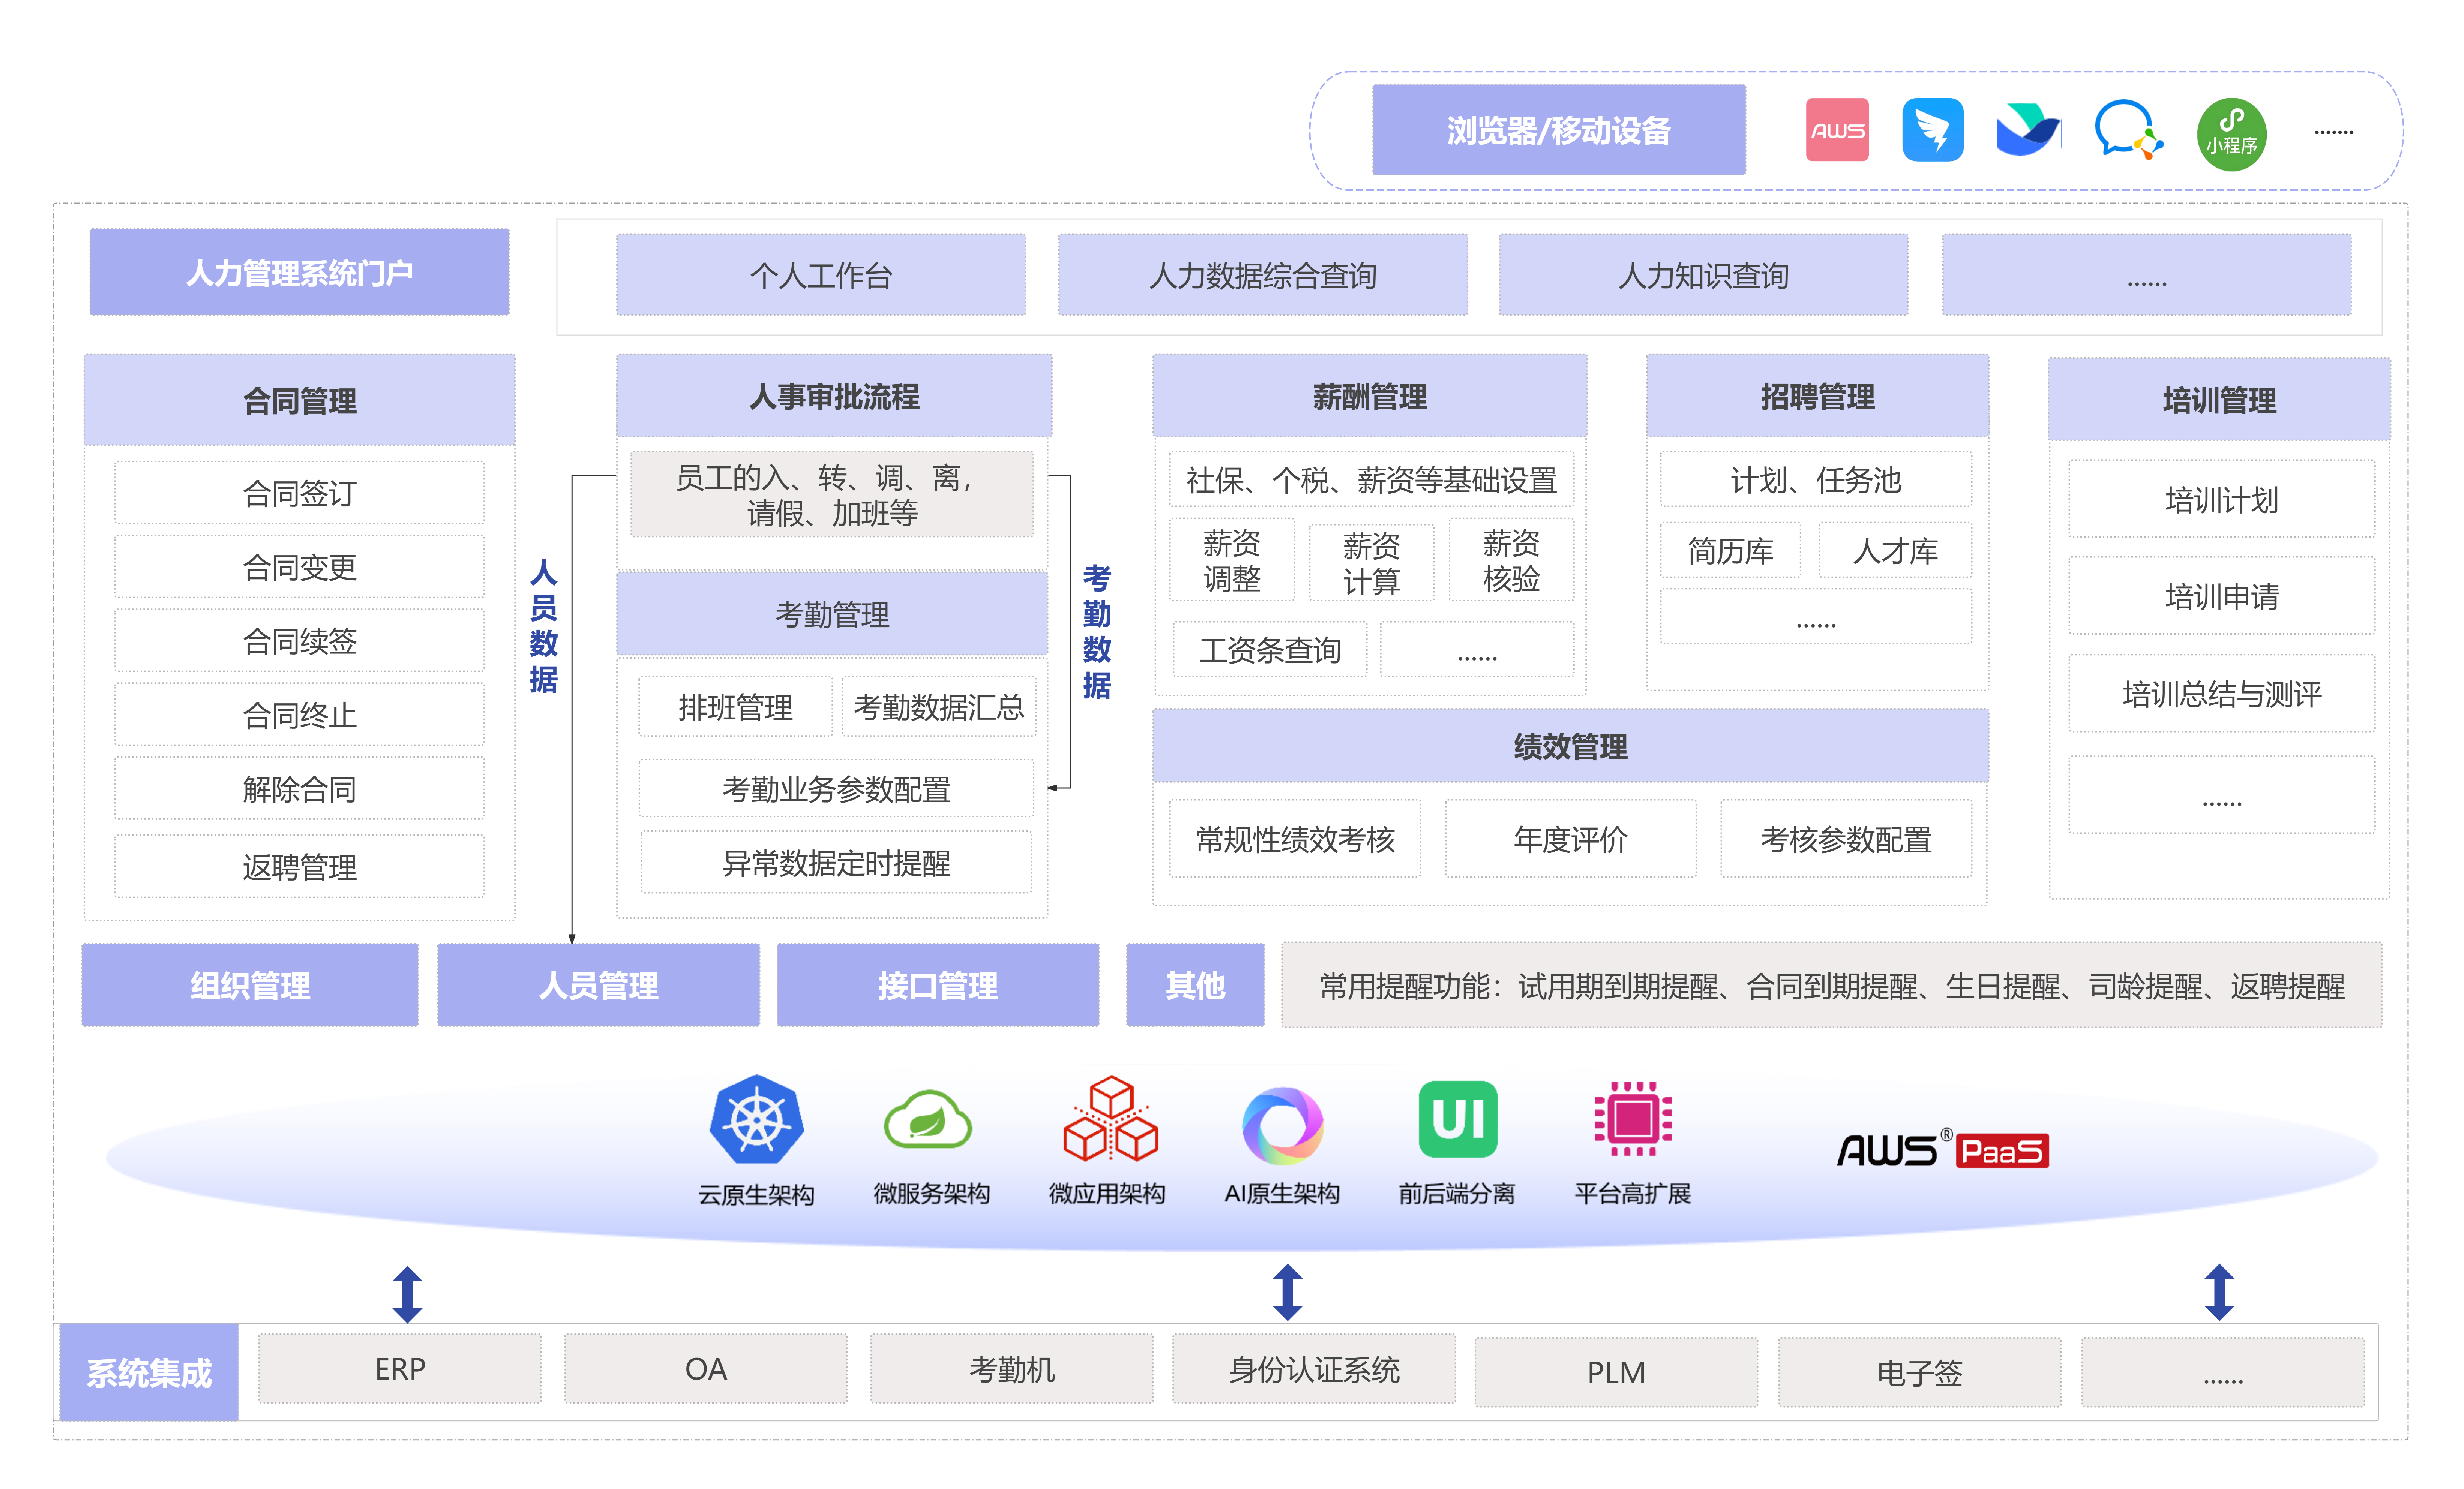2464x1489 pixels.
Task: Click the PLM integration box
Action: 1616,1372
